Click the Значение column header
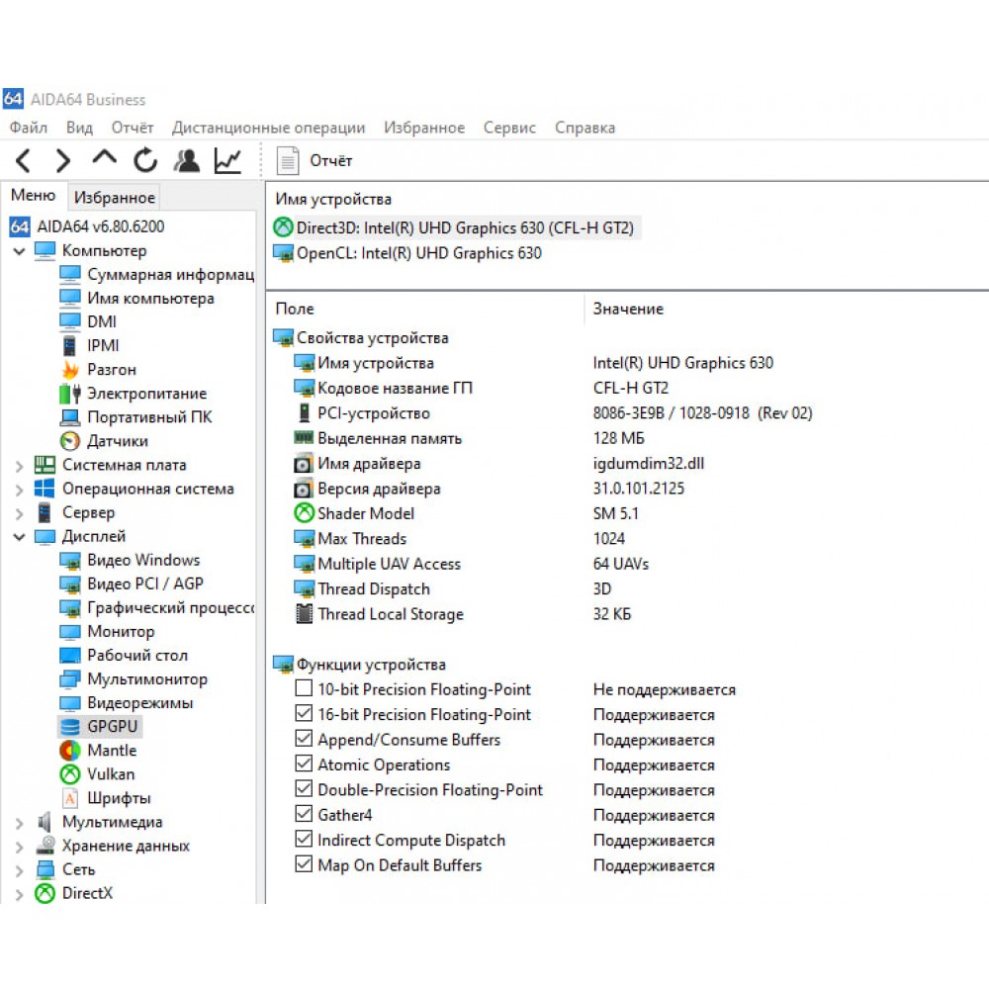 pos(628,309)
